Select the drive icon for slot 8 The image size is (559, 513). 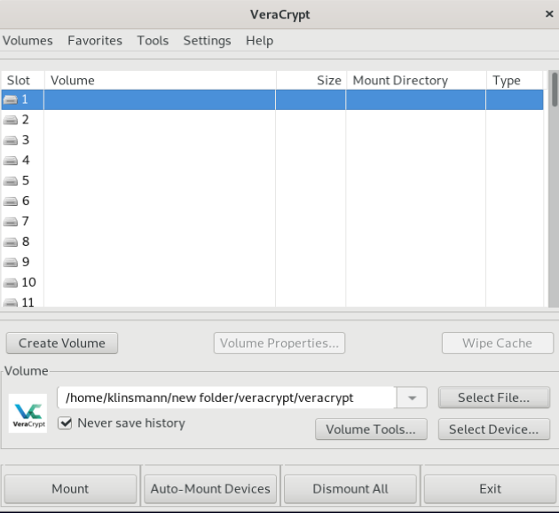point(11,242)
